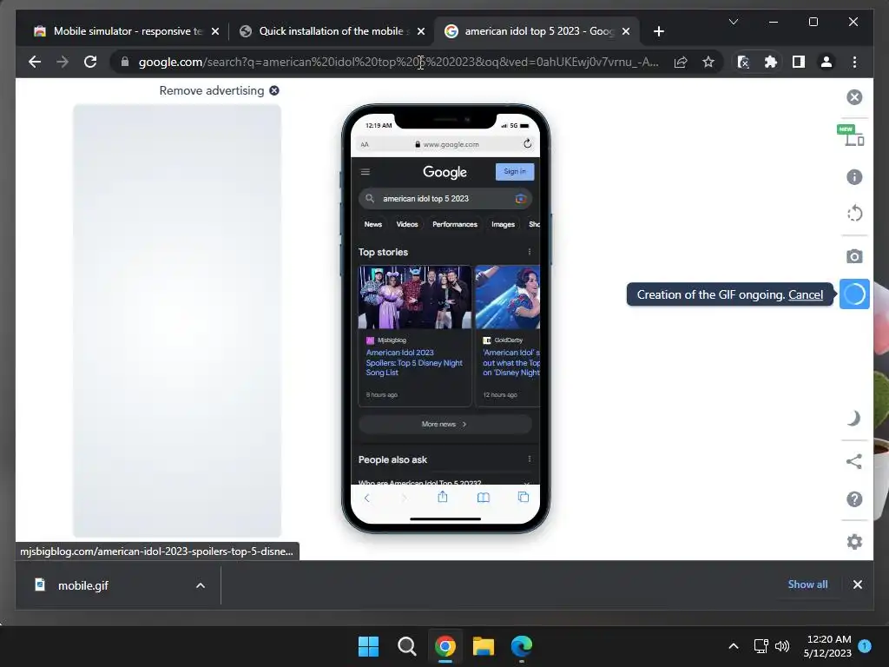The width and height of the screenshot is (889, 667).
Task: Open the share icon in the sidebar
Action: pos(854,461)
